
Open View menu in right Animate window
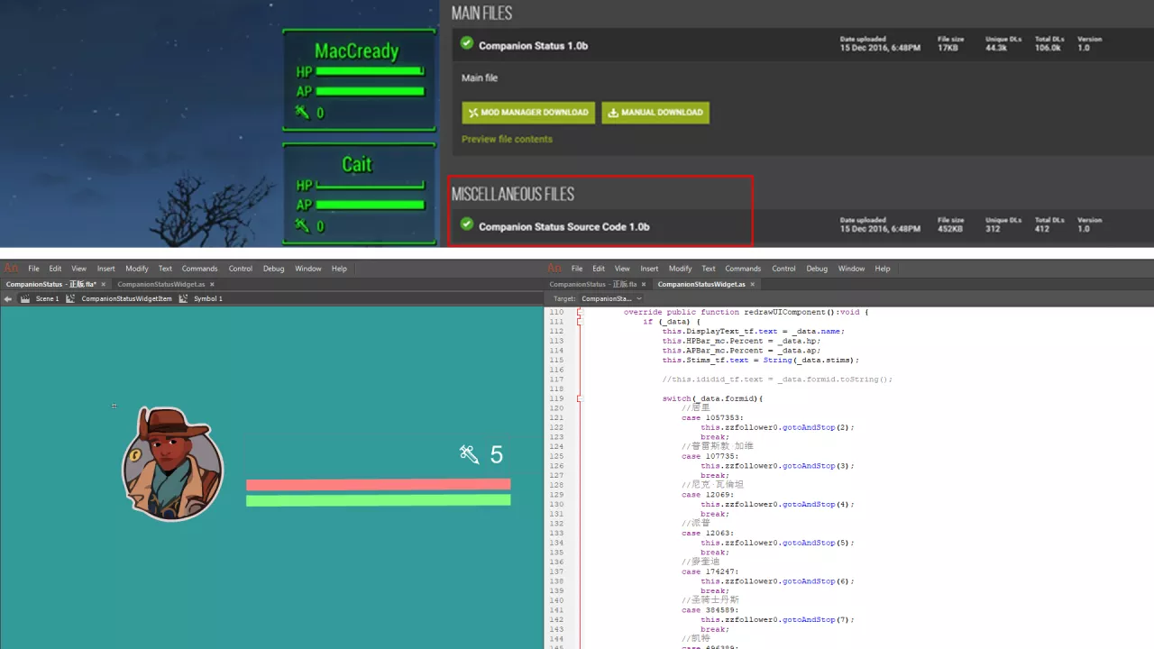[623, 269]
